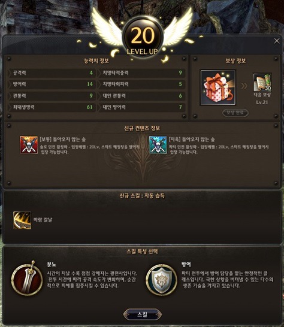Click the 스킬 특성 선택 section header
Image resolution: width=284 pixels, height=327 pixels.
(x=143, y=252)
